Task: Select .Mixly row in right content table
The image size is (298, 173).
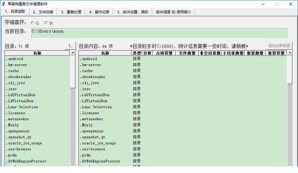Action: (183, 125)
